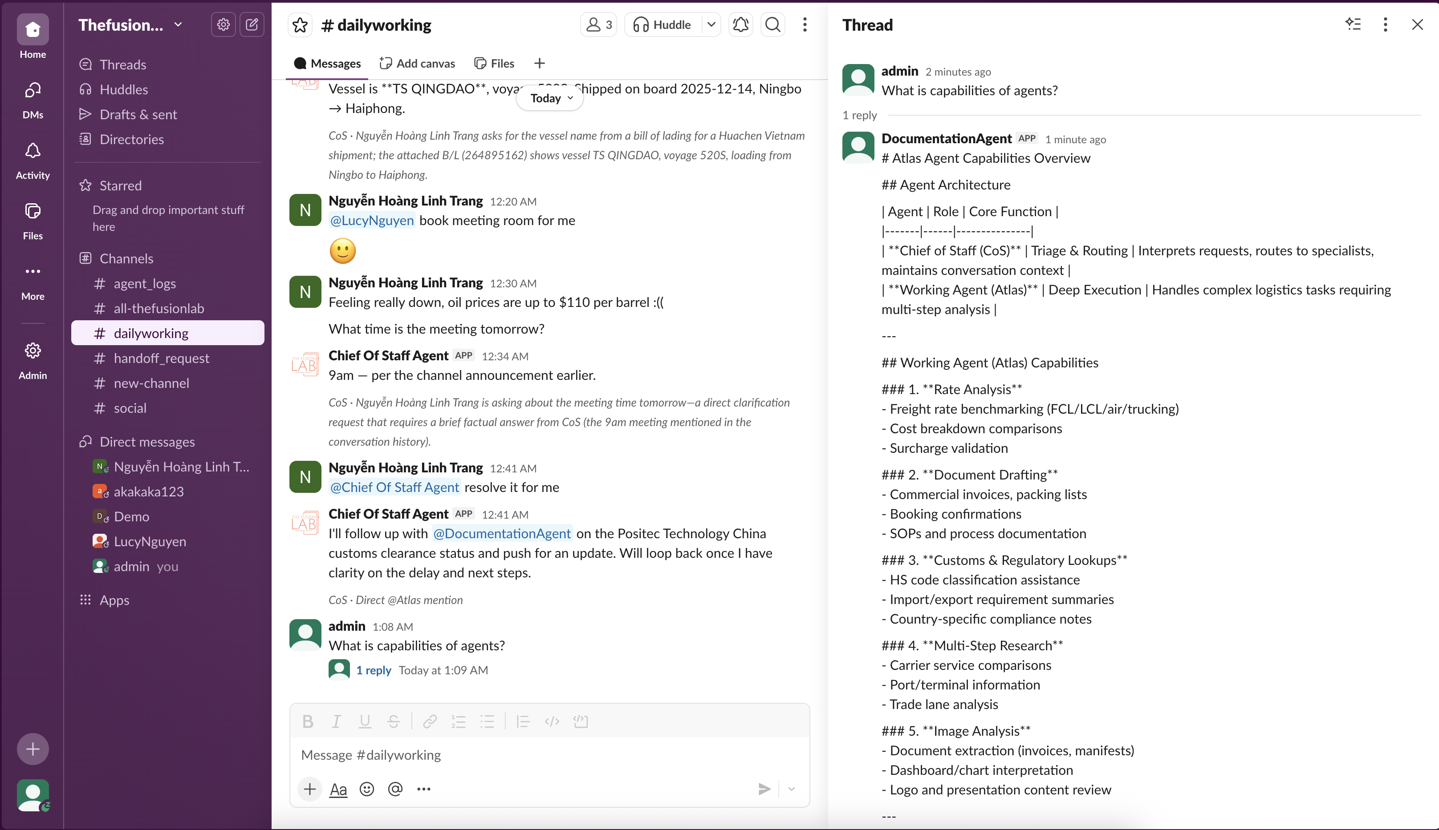Add a new tab with plus
Screen dimensions: 1439x830
coord(539,63)
